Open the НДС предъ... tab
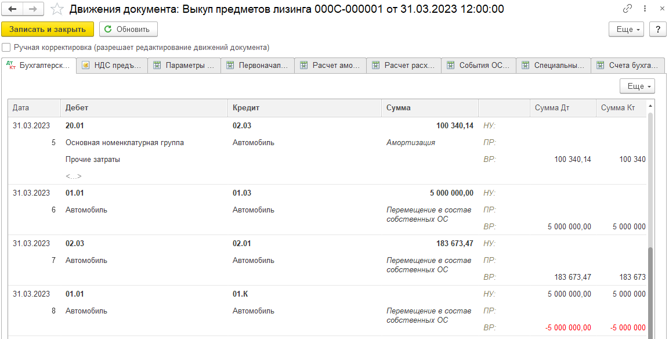 point(112,66)
